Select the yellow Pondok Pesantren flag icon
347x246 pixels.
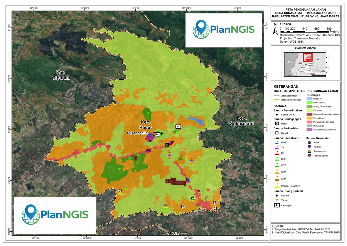(276, 185)
